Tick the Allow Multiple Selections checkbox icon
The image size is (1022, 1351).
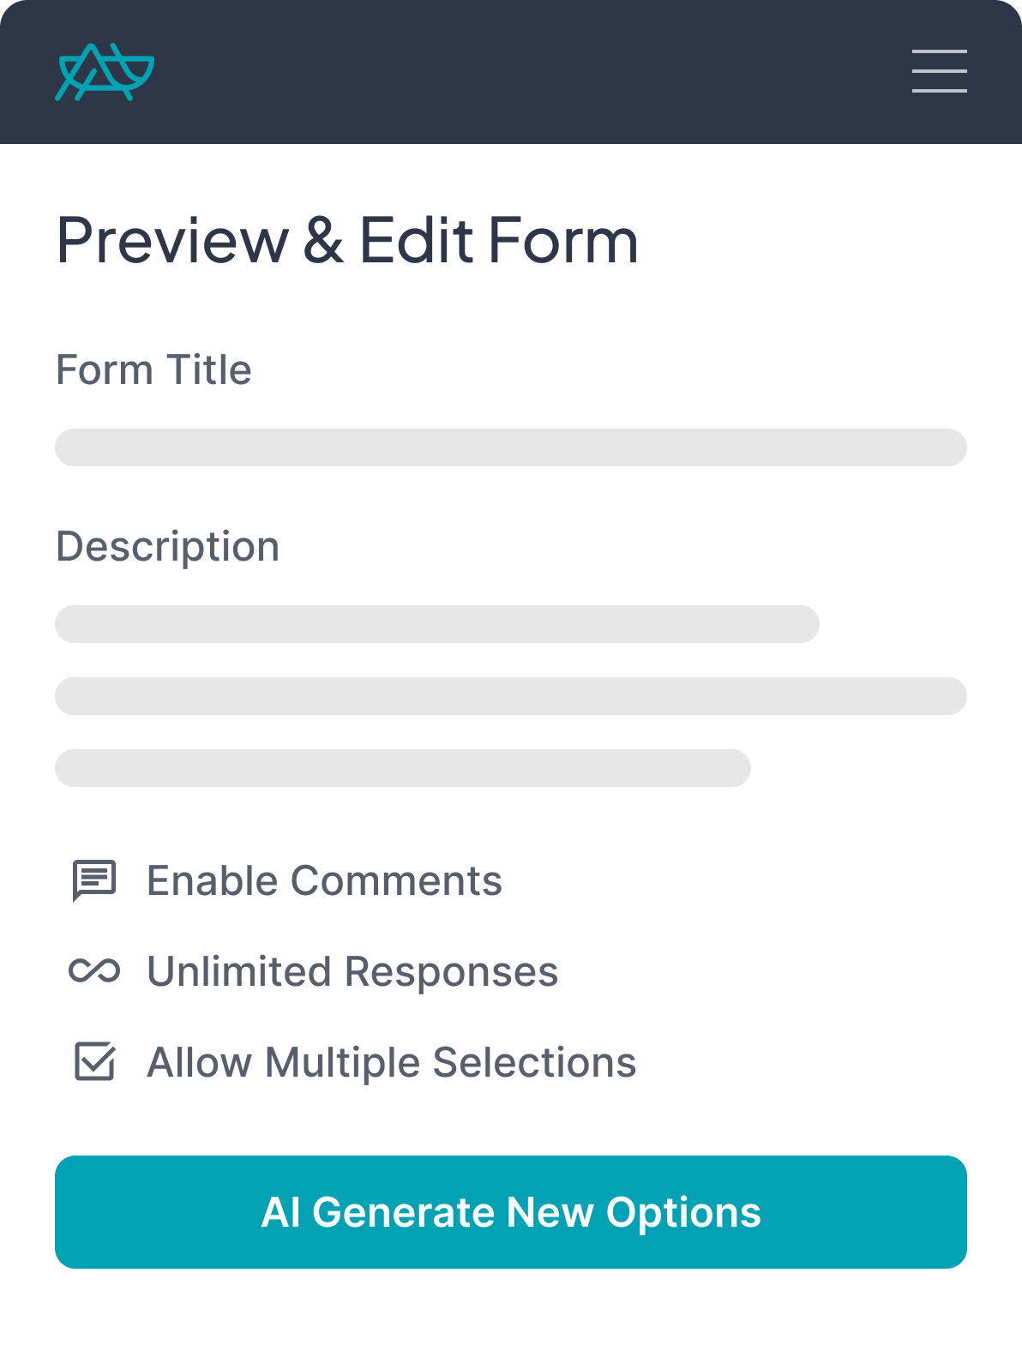pyautogui.click(x=94, y=1062)
